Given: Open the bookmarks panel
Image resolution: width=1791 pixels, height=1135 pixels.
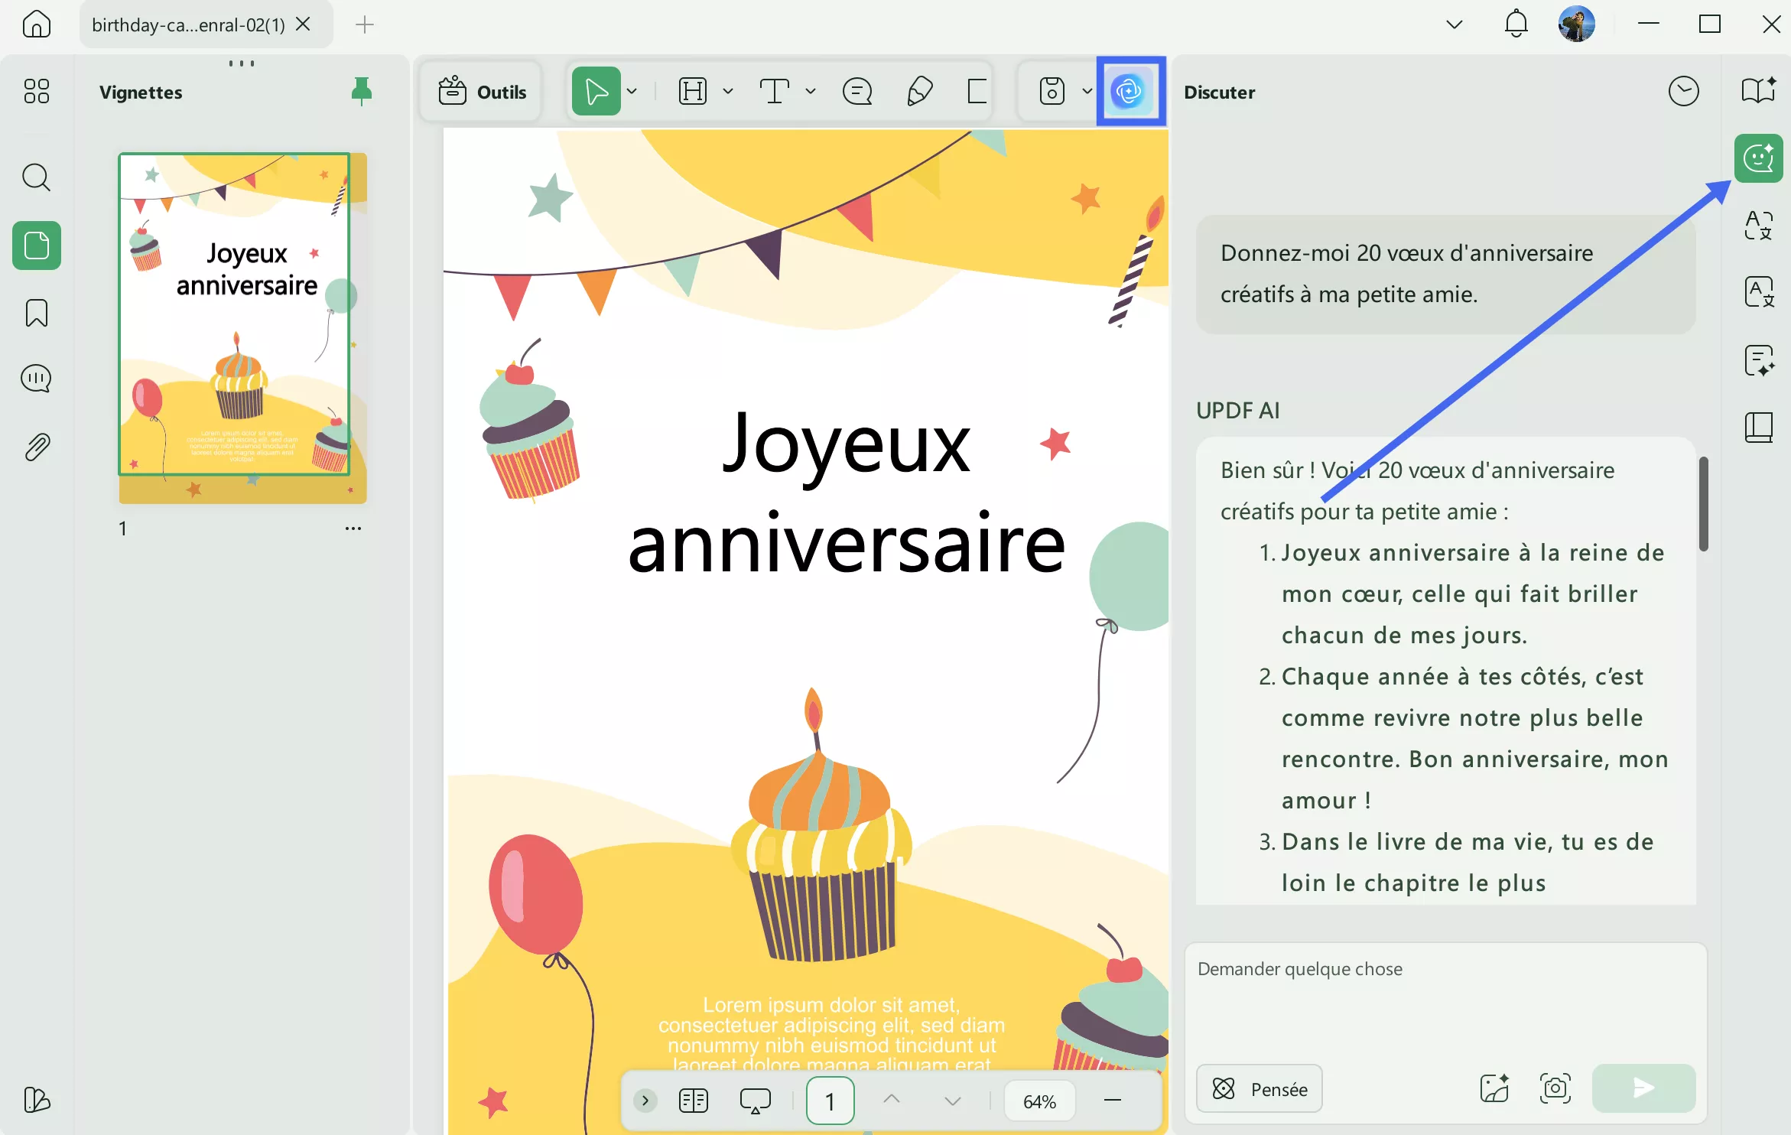Looking at the screenshot, I should (36, 313).
